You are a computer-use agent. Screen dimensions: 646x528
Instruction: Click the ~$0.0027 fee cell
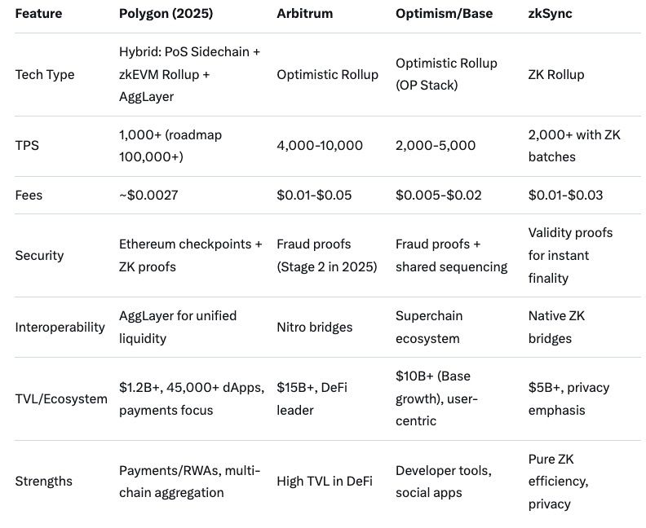click(x=148, y=196)
